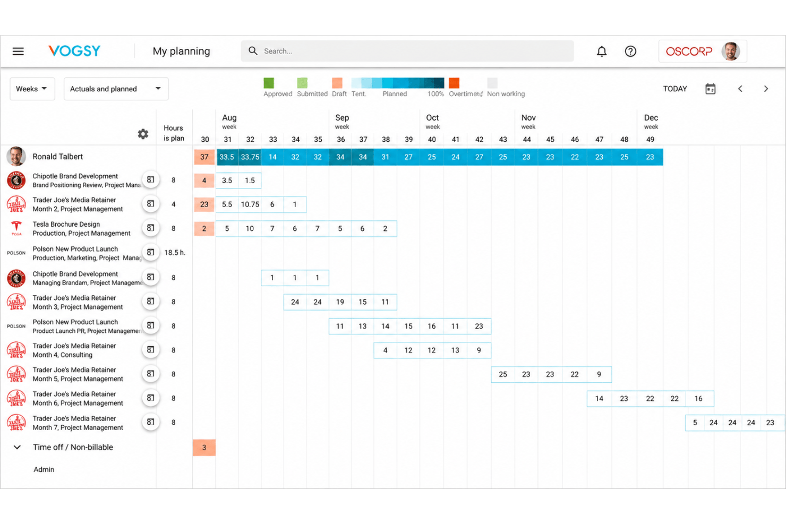Click the Sep month header
The width and height of the screenshot is (786, 524).
pyautogui.click(x=342, y=118)
